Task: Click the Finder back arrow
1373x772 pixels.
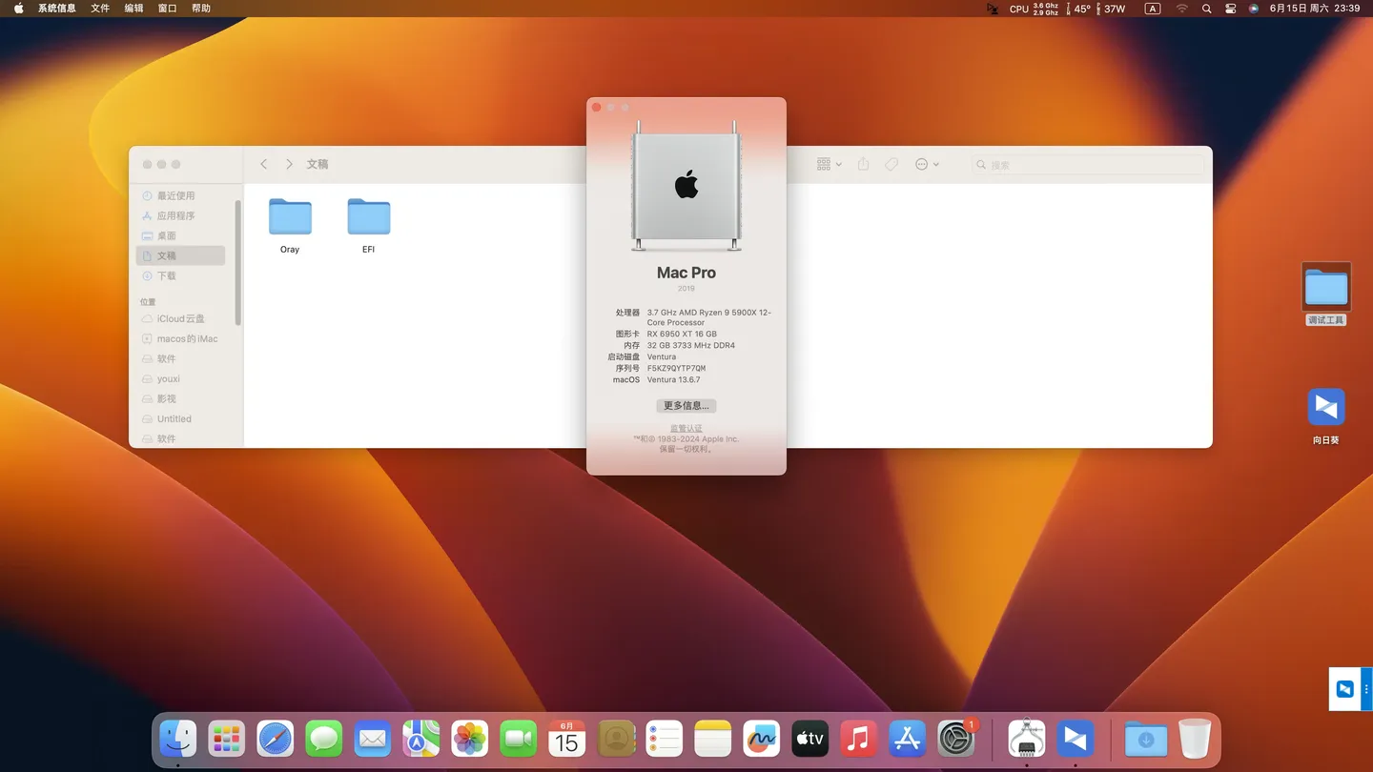Action: point(264,165)
